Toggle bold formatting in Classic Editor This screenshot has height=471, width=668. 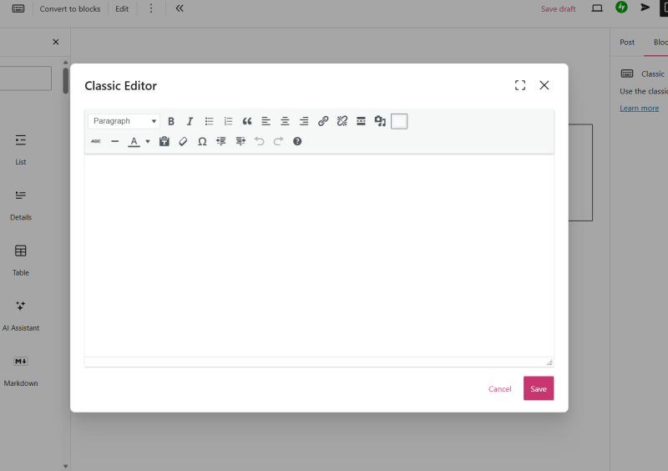171,121
